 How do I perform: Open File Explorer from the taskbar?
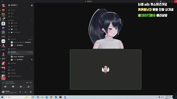pos(42,97)
